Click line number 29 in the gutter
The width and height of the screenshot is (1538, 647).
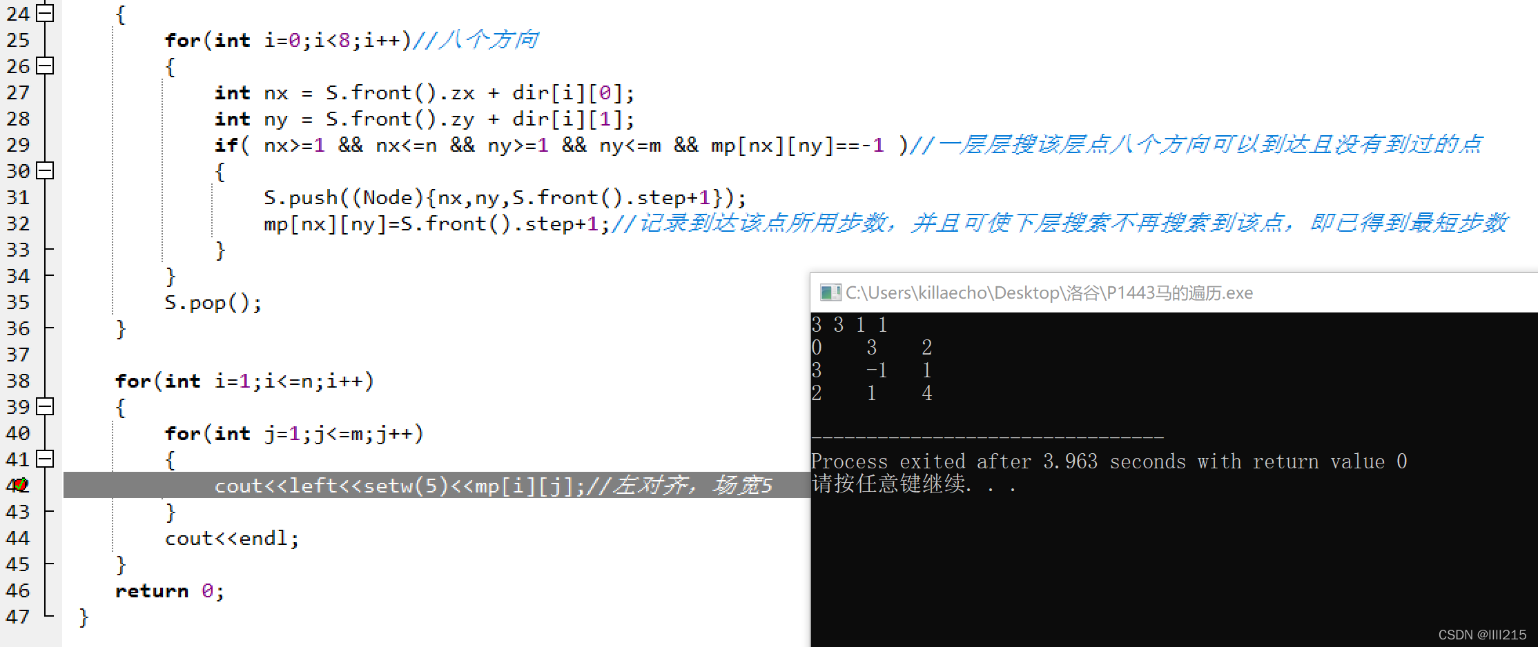[19, 145]
